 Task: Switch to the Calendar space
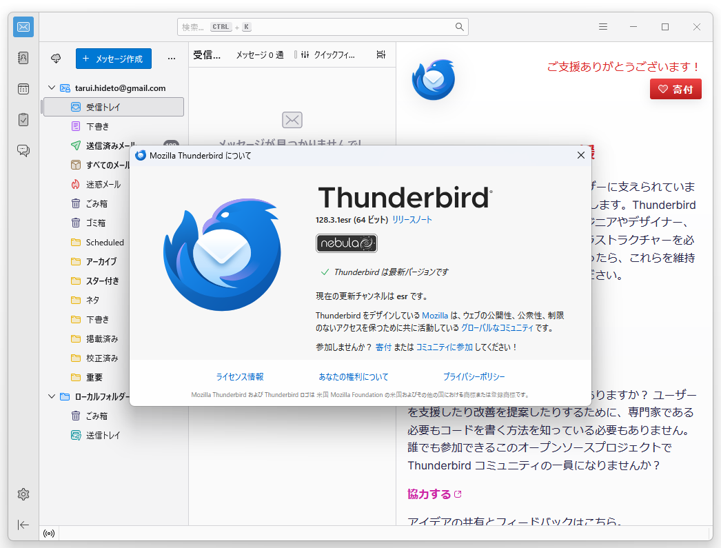point(23,88)
